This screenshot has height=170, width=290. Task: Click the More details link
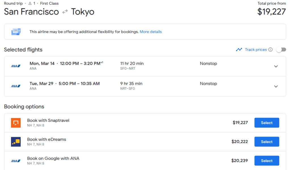point(151,31)
